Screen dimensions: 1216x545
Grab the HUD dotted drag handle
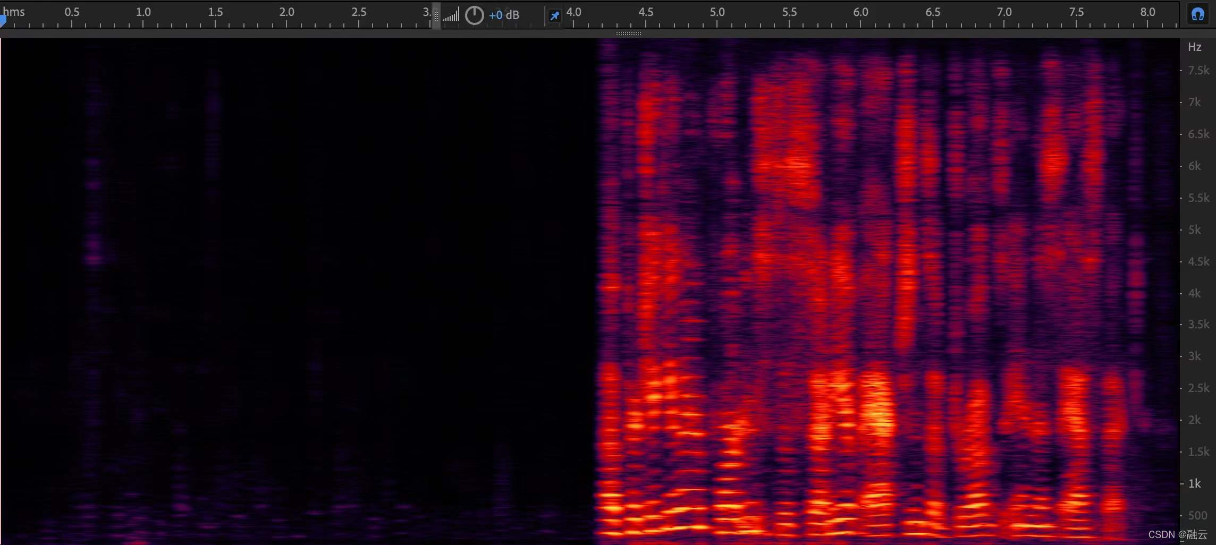click(436, 15)
